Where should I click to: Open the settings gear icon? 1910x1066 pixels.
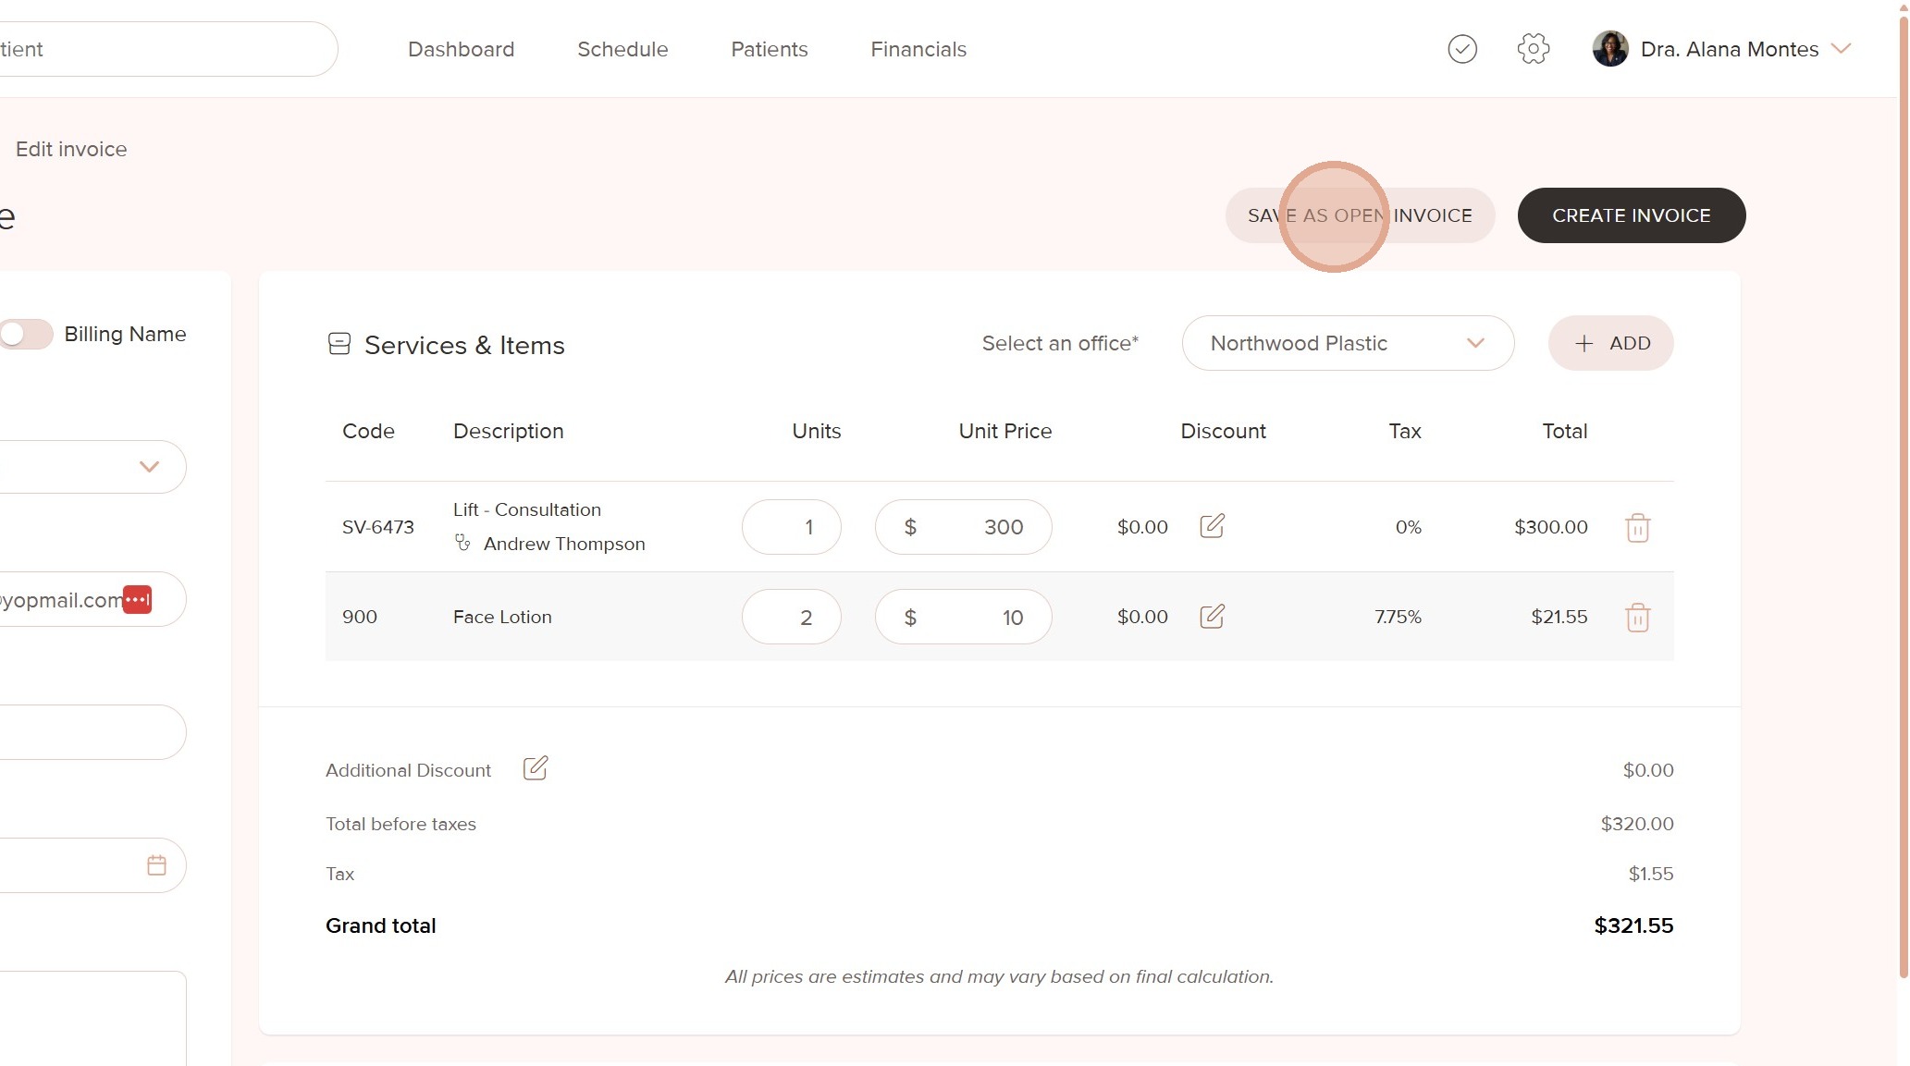pos(1533,49)
